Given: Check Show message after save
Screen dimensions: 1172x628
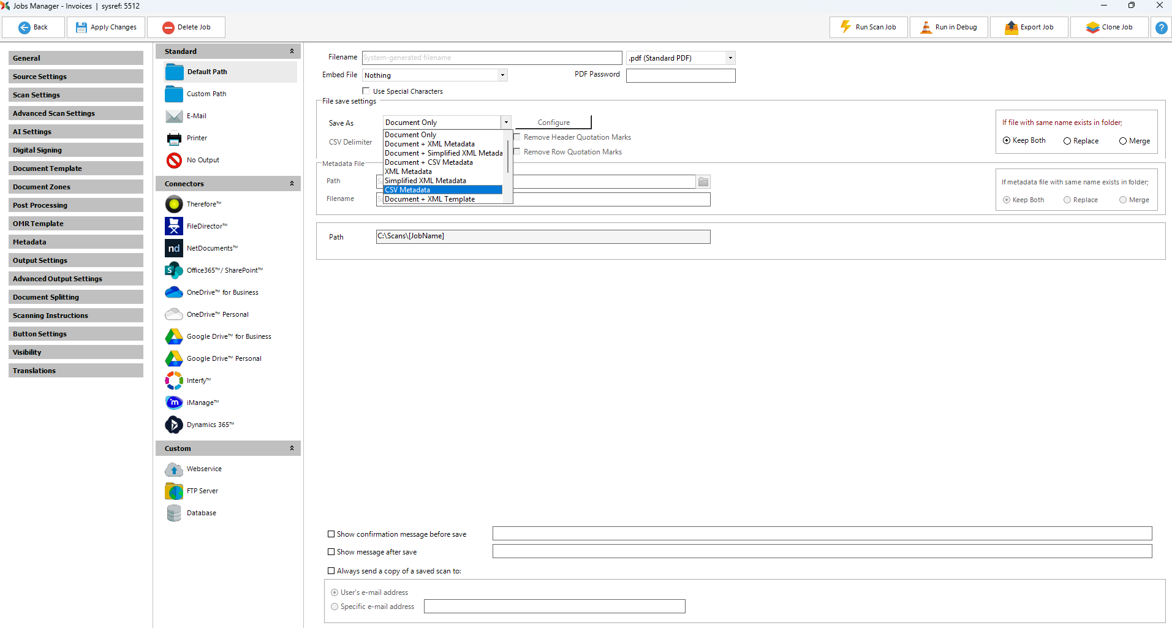Looking at the screenshot, I should coord(331,552).
